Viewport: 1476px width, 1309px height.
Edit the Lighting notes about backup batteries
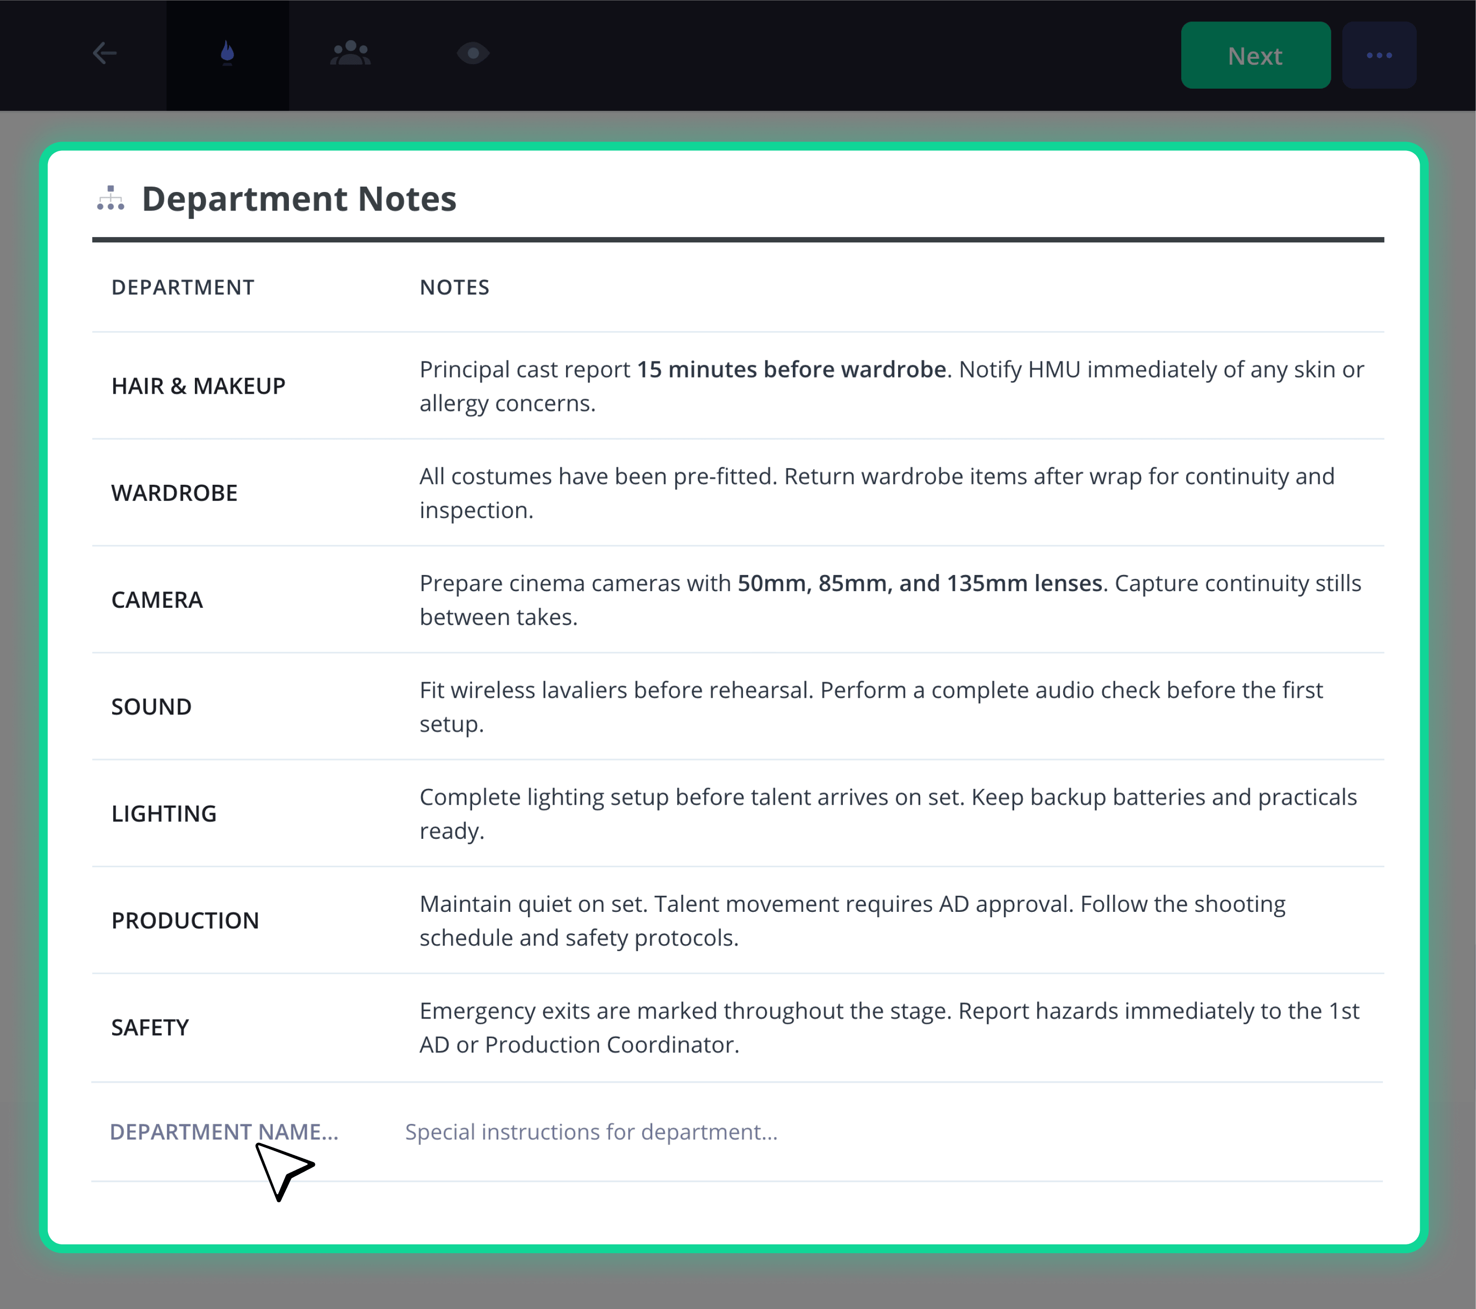888,813
